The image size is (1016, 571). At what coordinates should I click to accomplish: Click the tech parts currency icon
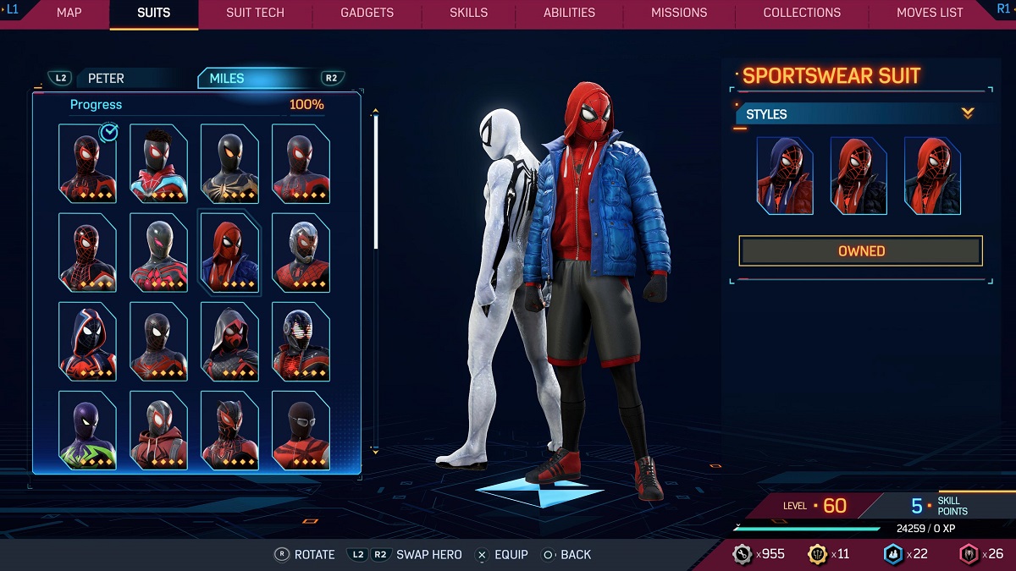(x=744, y=554)
